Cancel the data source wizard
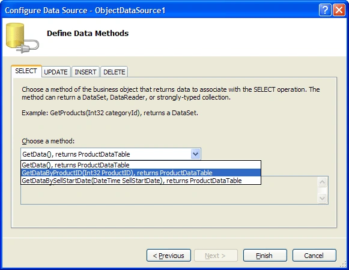The image size is (349, 270). 314,256
